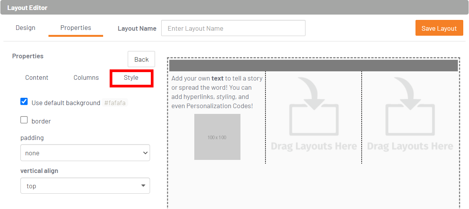The width and height of the screenshot is (469, 209).
Task: Click the dark gray layout header bar
Action: (314, 66)
